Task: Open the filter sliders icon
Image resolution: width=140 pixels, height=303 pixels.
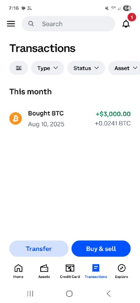Action: (x=19, y=68)
